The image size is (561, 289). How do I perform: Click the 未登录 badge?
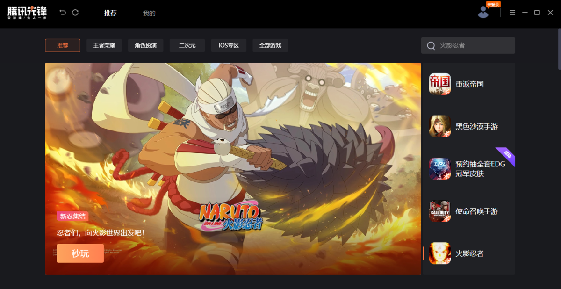(x=493, y=4)
